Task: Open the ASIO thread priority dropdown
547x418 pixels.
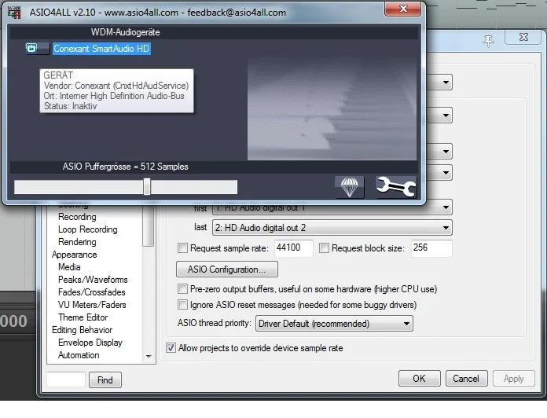Action: point(334,324)
